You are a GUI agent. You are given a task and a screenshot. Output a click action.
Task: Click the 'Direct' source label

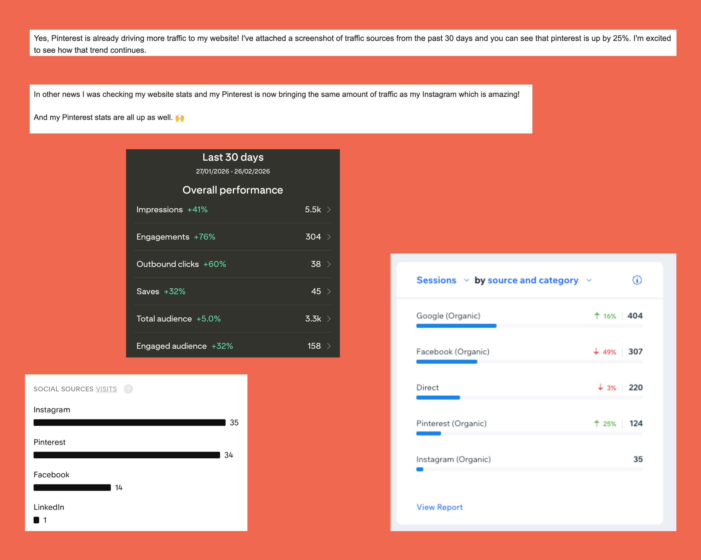click(x=428, y=387)
